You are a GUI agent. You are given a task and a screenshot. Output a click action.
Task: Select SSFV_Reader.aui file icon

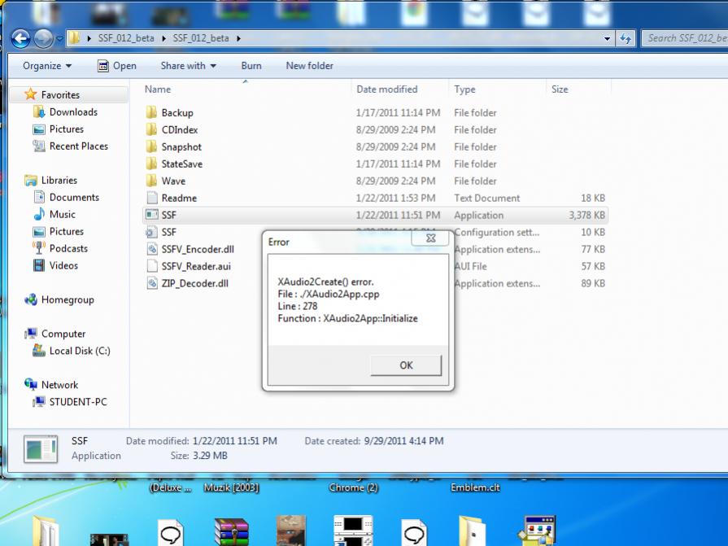pyautogui.click(x=151, y=266)
